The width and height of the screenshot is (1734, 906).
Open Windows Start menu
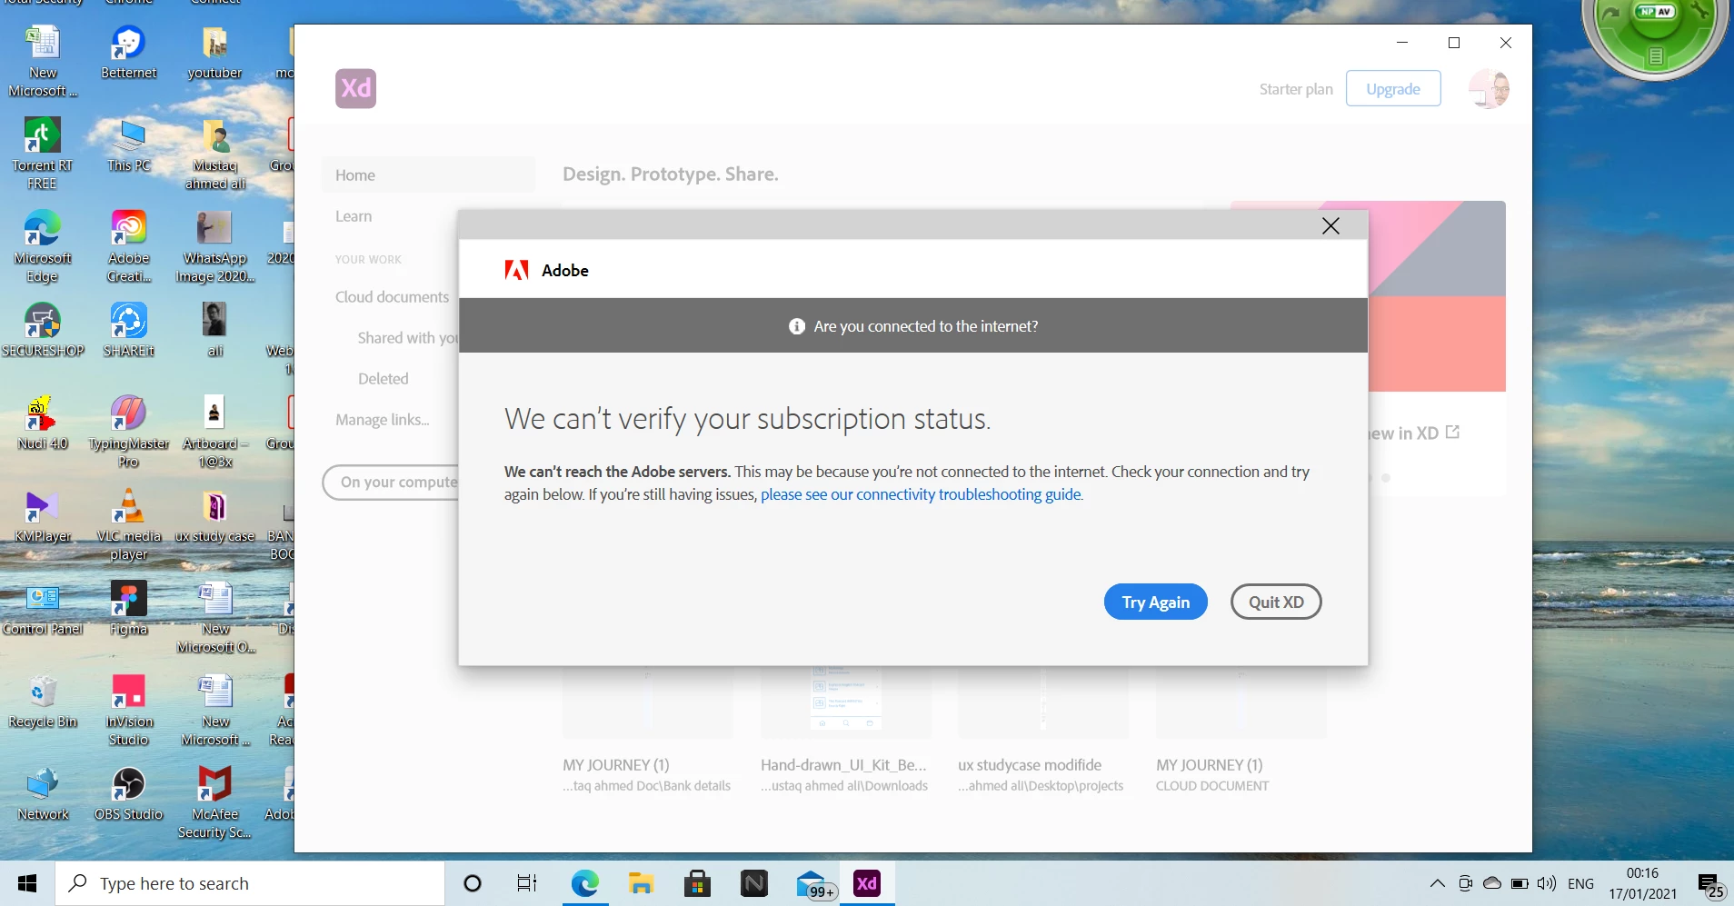[27, 883]
